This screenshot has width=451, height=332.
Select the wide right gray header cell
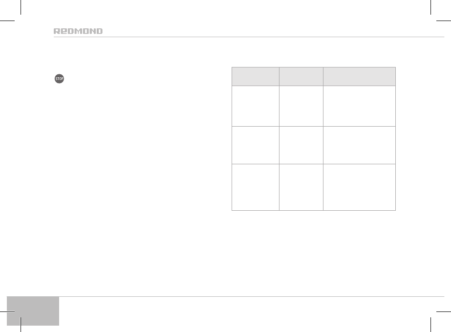point(359,77)
